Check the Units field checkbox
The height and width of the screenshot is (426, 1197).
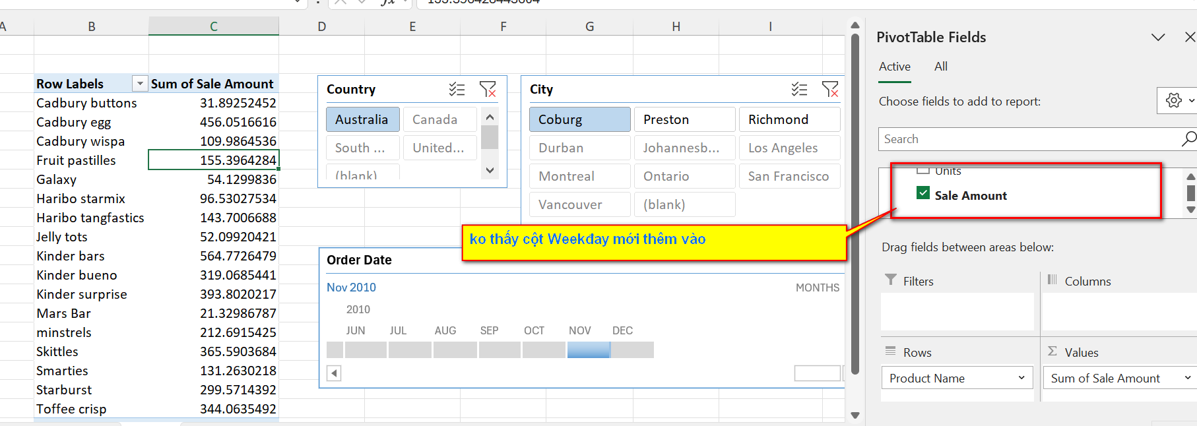click(923, 171)
